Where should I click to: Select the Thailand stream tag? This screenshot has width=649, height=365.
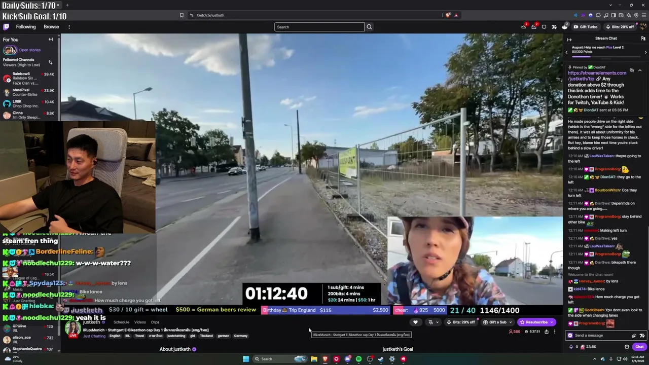click(x=206, y=336)
